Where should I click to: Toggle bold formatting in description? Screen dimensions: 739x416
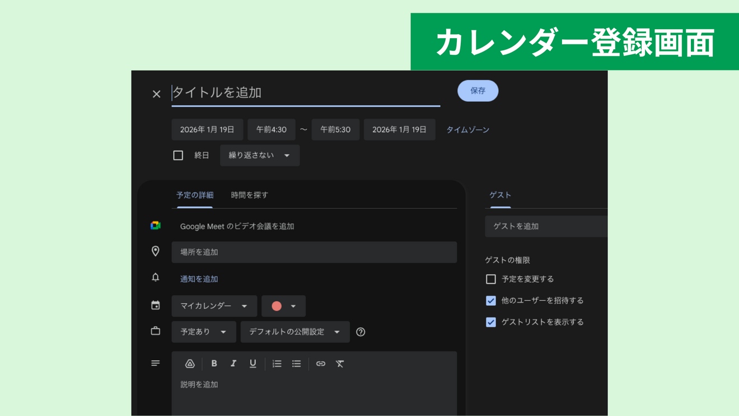(x=214, y=364)
